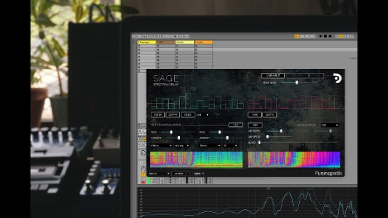Open the second LFO shape dropdown

pos(231,146)
